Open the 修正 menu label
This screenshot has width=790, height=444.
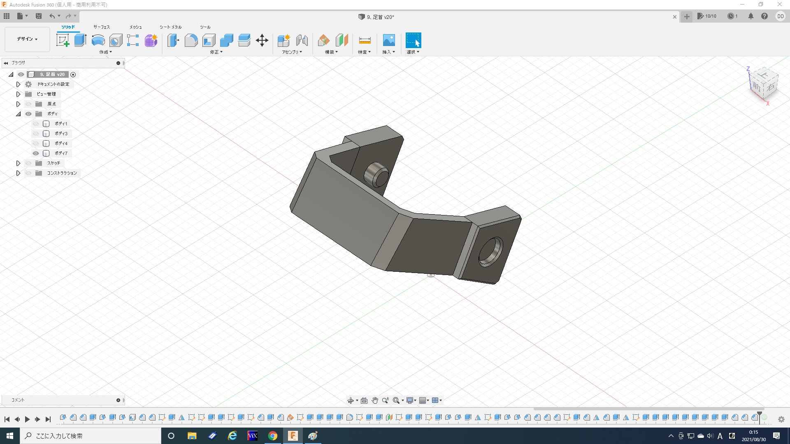pyautogui.click(x=216, y=52)
